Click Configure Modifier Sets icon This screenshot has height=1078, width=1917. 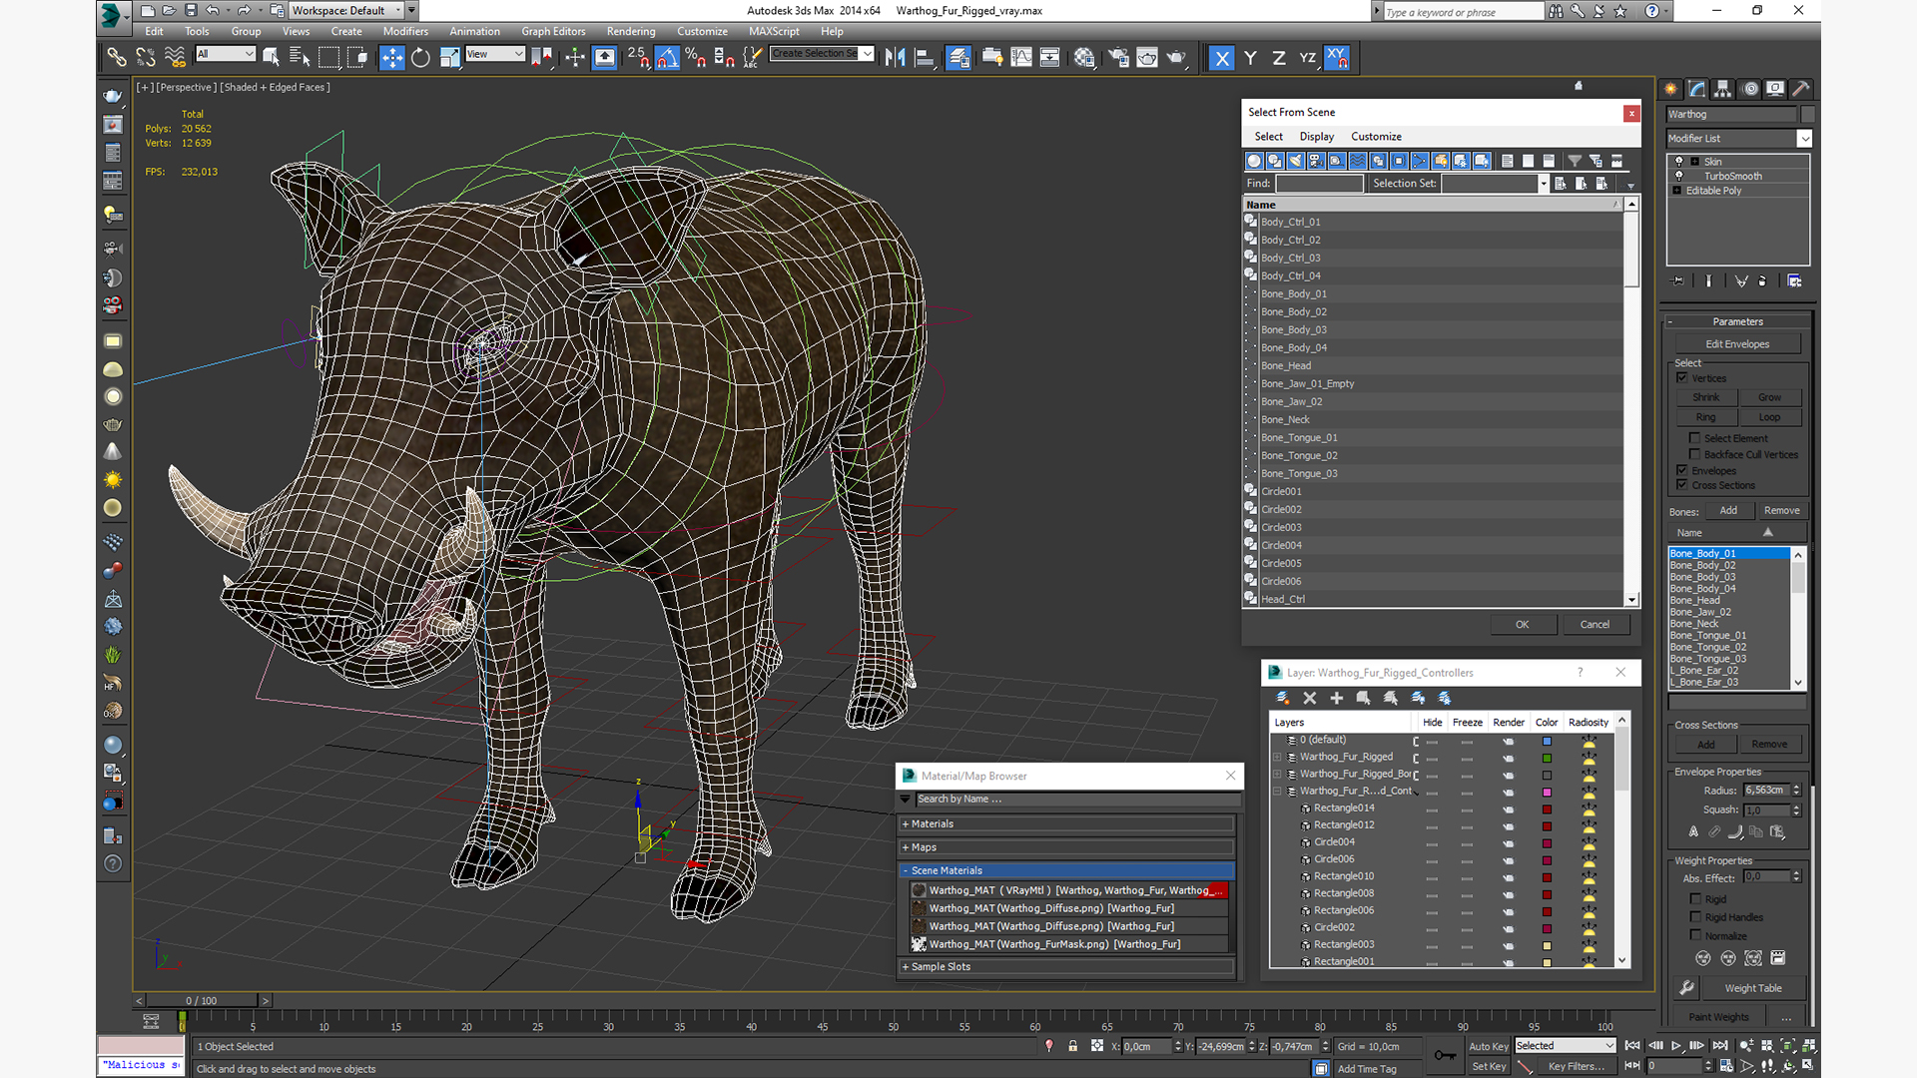(x=1795, y=281)
